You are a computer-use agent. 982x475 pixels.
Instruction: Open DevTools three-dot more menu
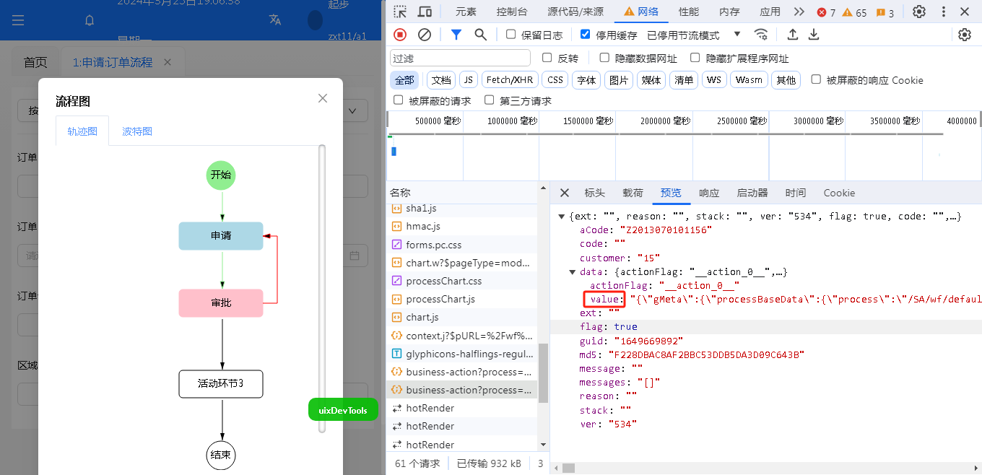[x=944, y=12]
